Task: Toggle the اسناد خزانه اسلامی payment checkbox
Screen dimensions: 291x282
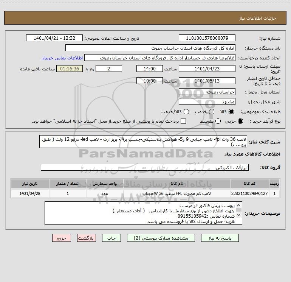Action: click(x=183, y=121)
